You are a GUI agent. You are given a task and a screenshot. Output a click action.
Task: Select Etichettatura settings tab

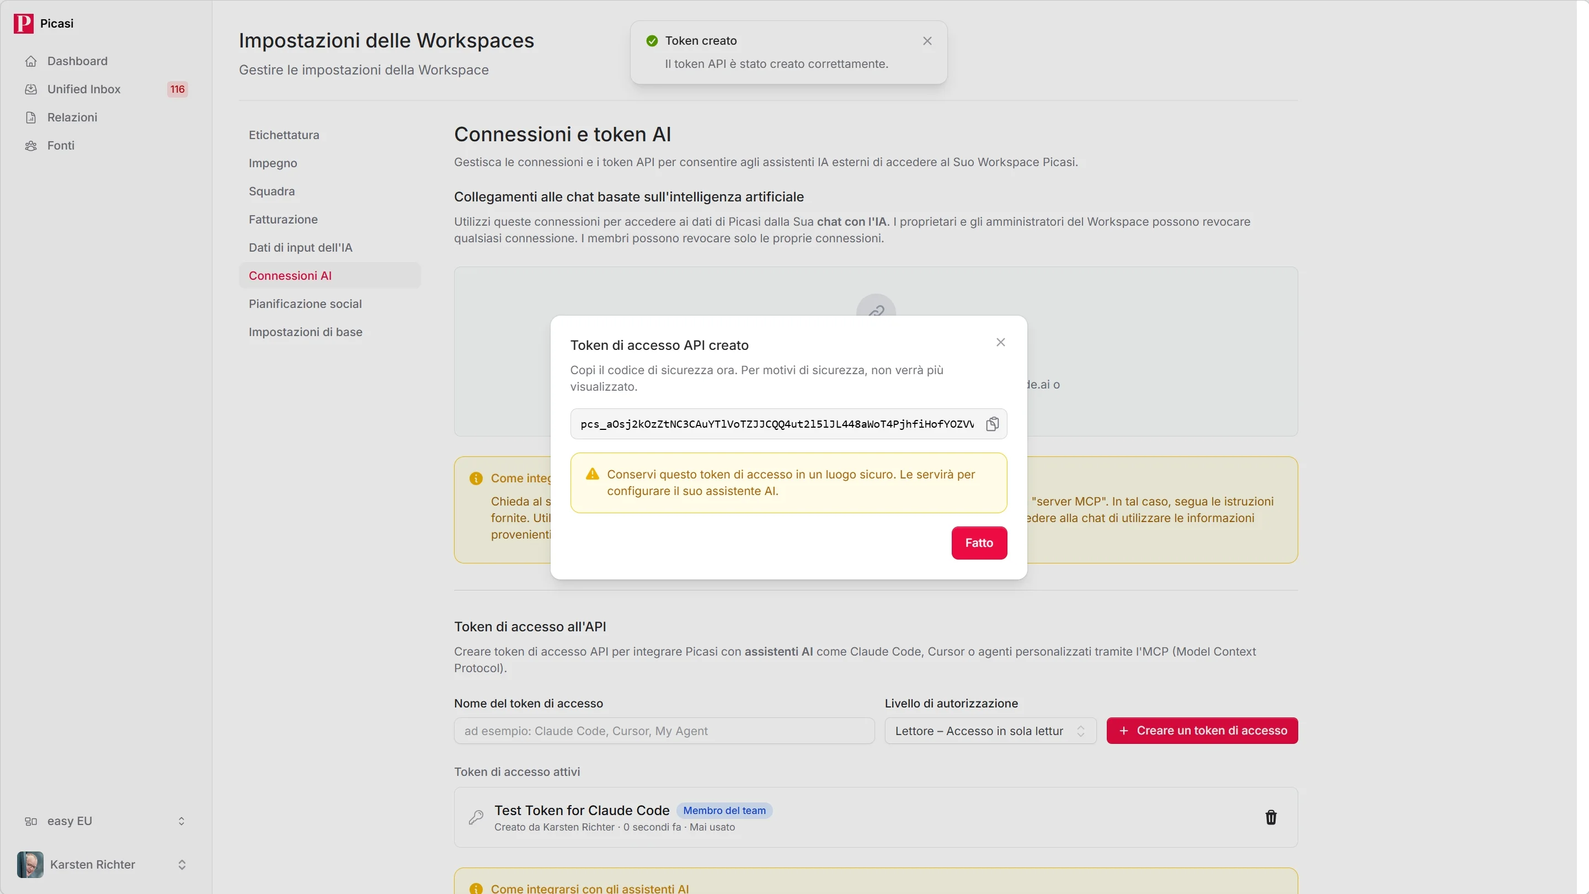click(330, 135)
